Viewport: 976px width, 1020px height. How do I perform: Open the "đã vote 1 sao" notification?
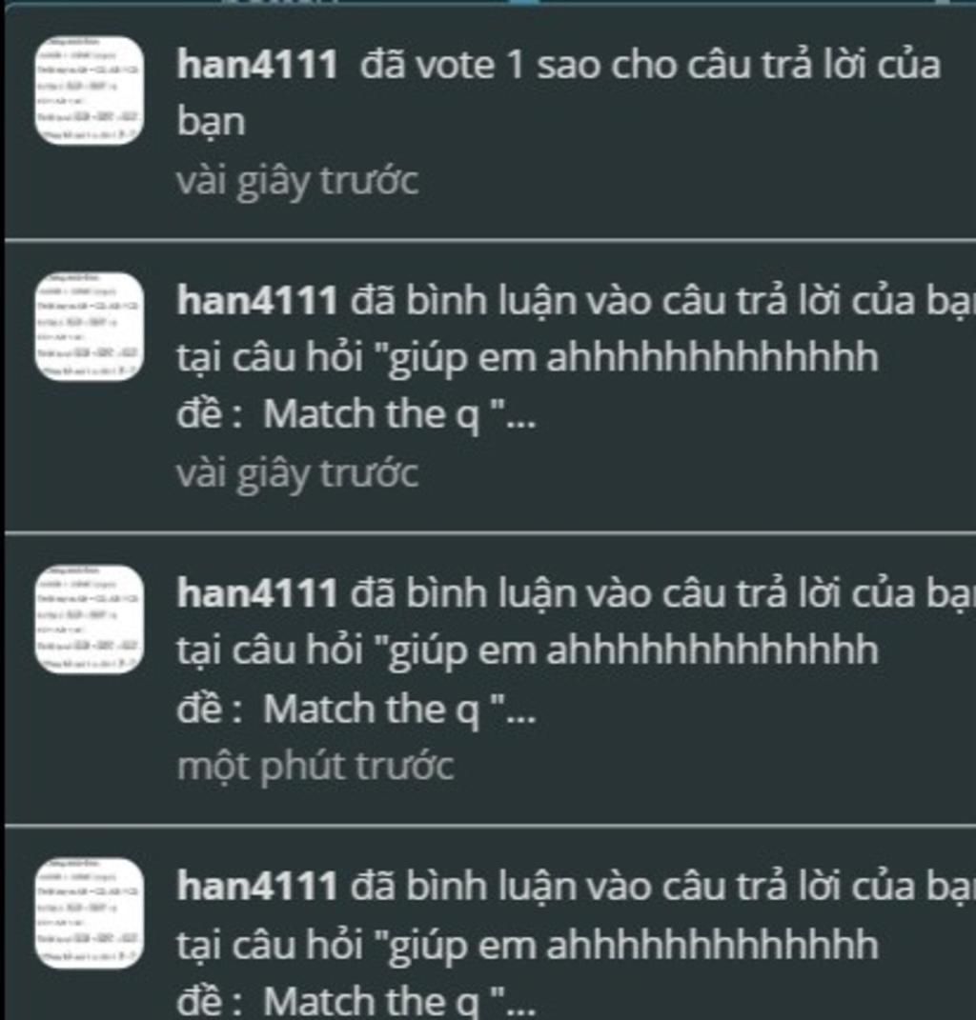click(559, 93)
